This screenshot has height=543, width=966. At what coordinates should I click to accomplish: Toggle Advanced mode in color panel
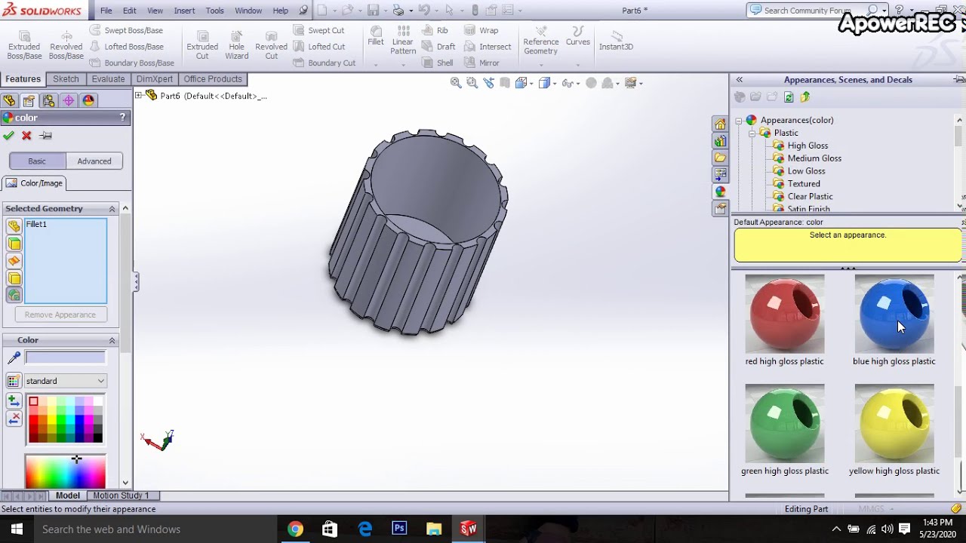94,161
